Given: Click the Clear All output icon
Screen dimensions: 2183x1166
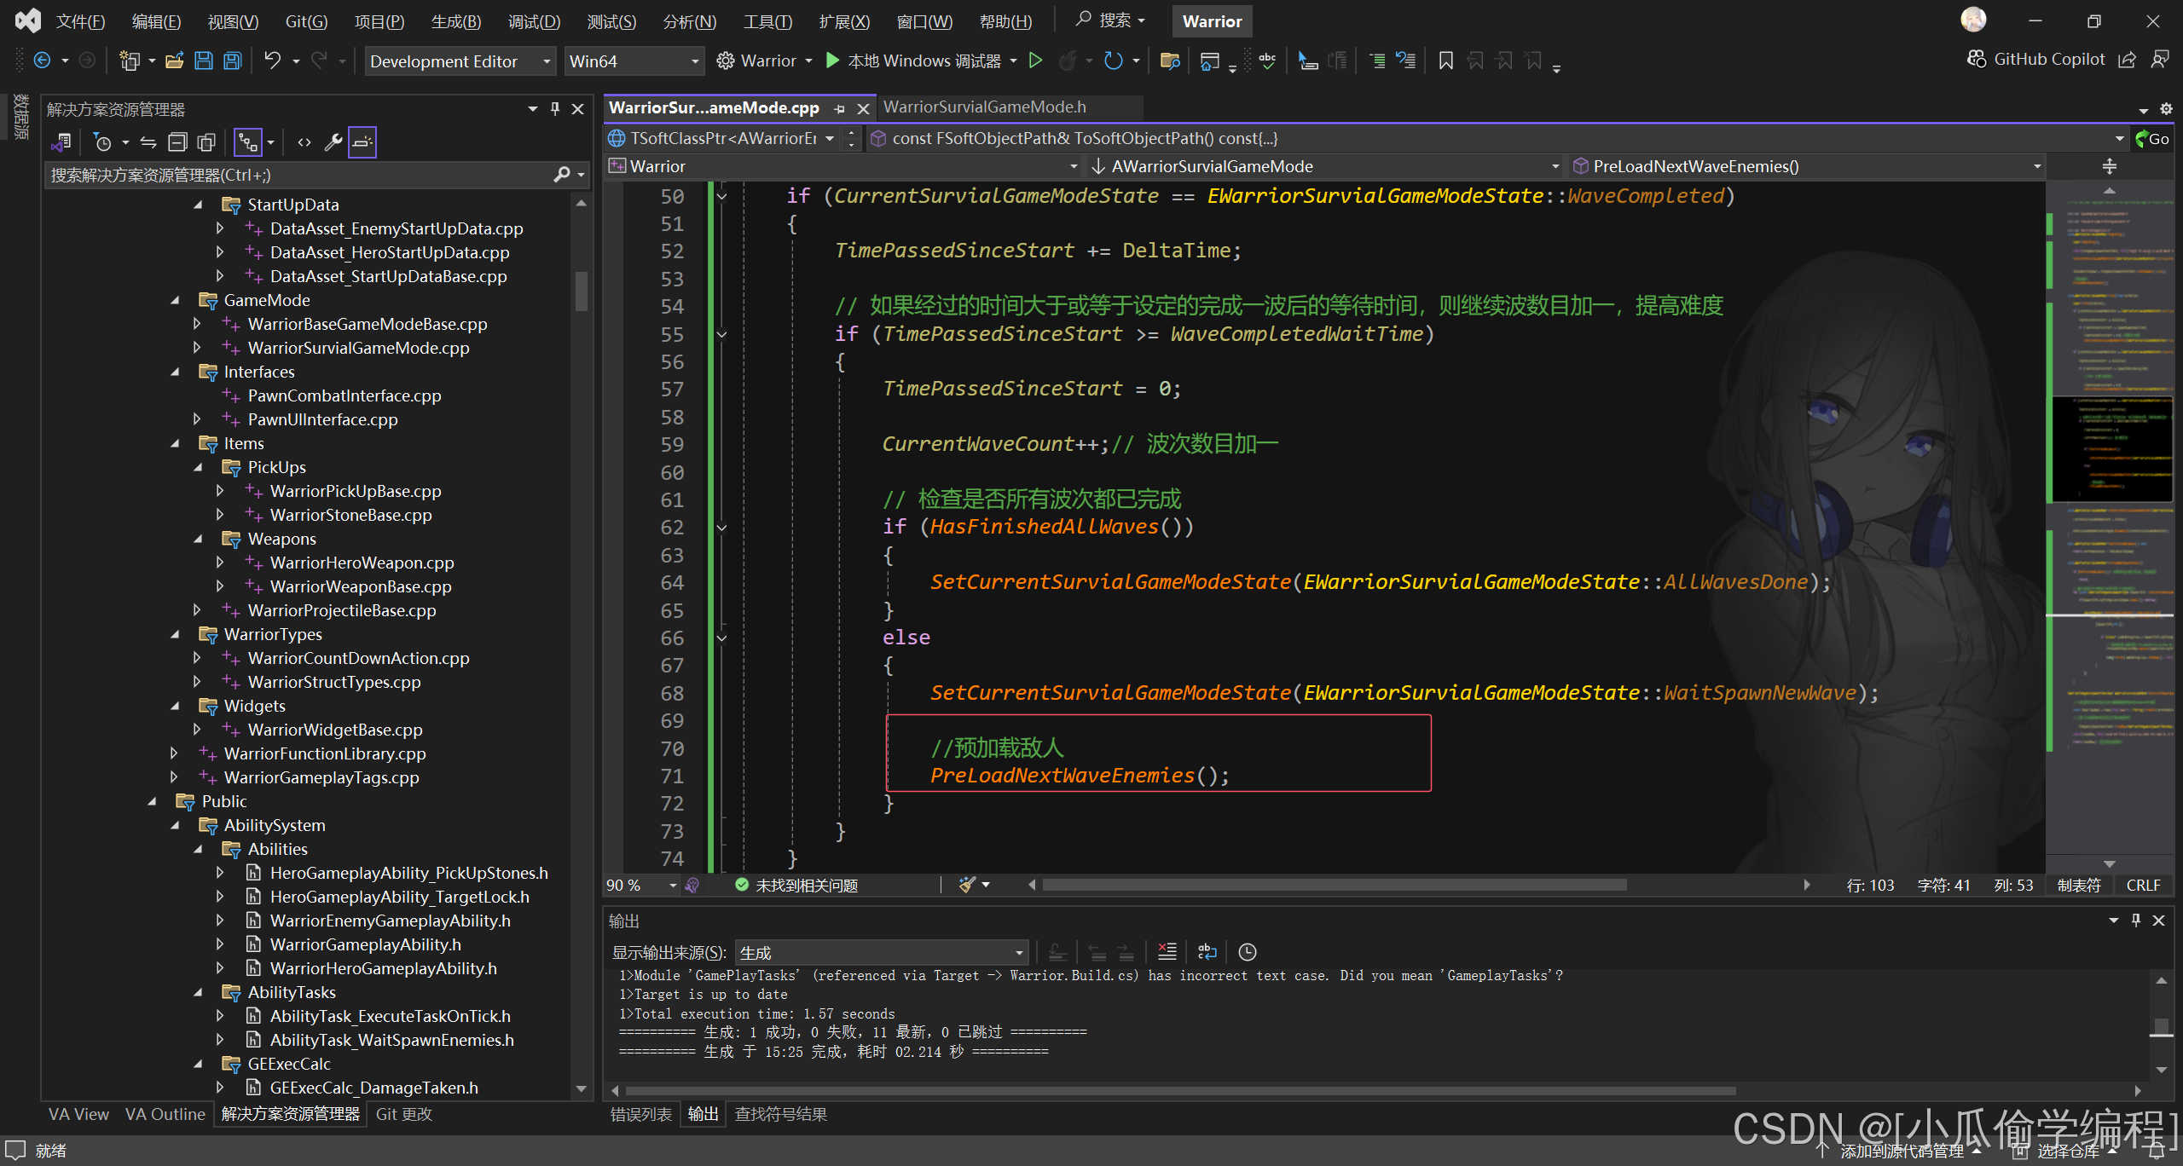Looking at the screenshot, I should pos(1167,952).
